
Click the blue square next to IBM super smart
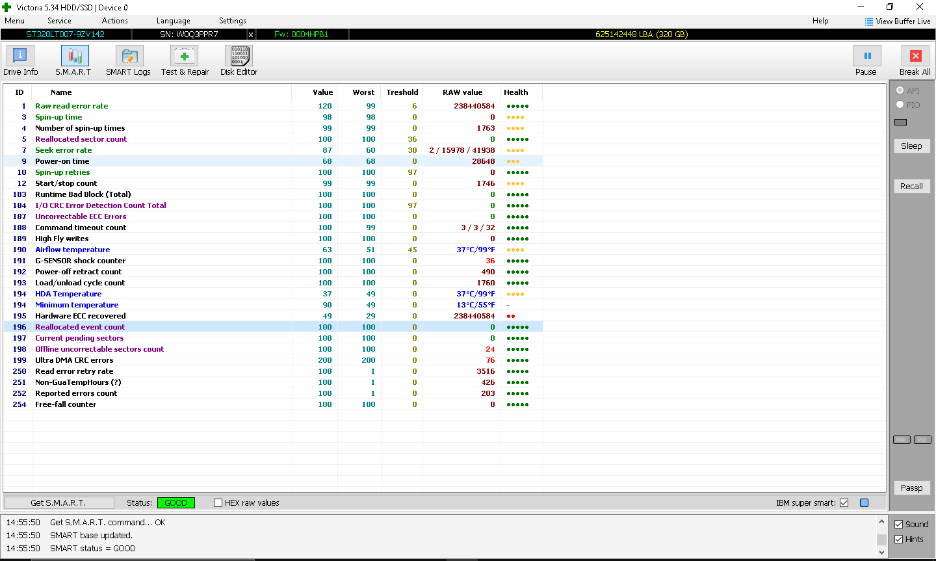tap(864, 502)
